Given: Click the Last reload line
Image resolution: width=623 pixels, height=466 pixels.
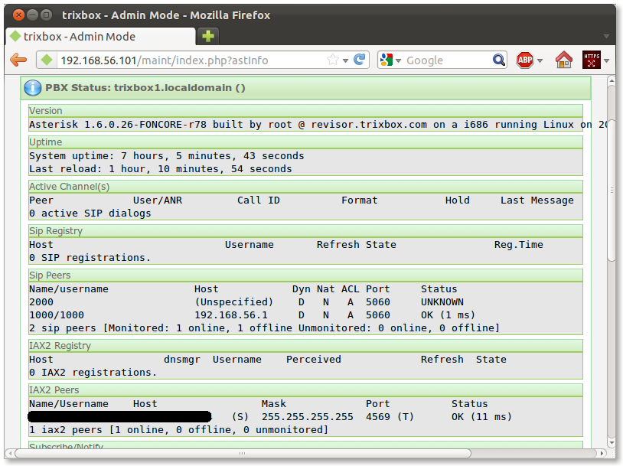Looking at the screenshot, I should coord(161,169).
